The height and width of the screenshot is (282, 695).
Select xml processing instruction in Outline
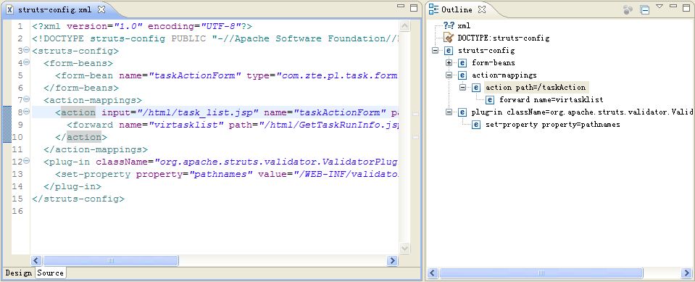[464, 26]
